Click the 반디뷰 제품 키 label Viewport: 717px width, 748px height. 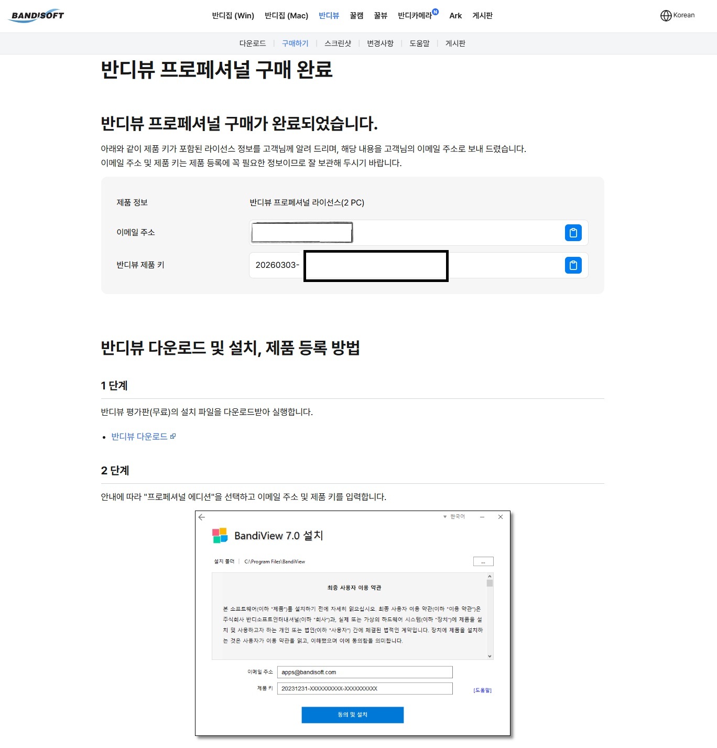tap(140, 265)
